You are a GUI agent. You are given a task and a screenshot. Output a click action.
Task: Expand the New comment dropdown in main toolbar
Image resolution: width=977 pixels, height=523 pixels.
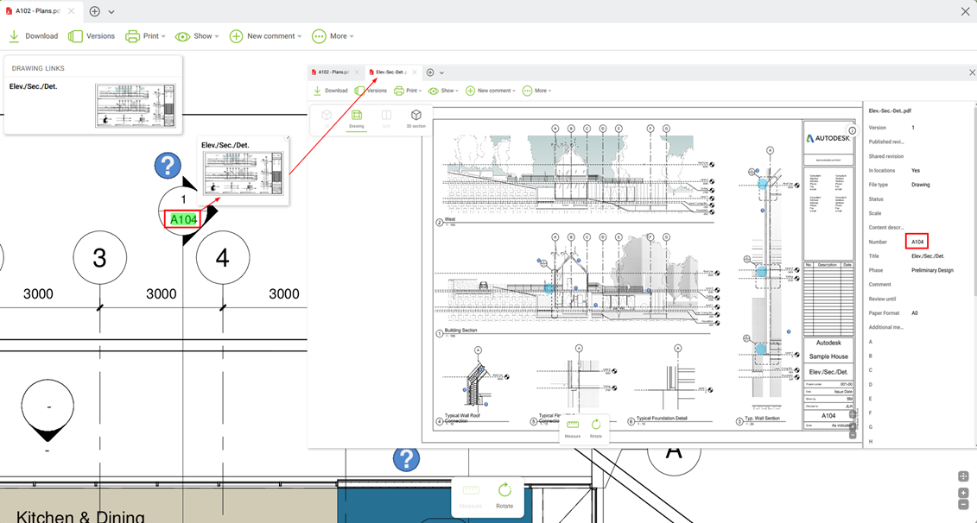[266, 36]
